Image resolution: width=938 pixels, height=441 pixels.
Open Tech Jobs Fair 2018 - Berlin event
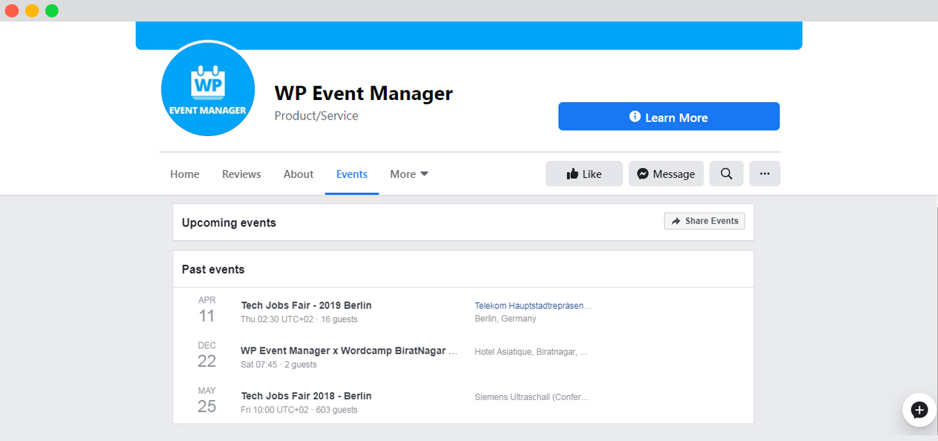[306, 396]
